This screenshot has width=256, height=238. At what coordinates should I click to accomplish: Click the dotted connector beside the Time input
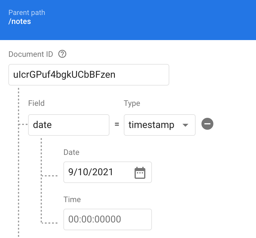(49, 223)
